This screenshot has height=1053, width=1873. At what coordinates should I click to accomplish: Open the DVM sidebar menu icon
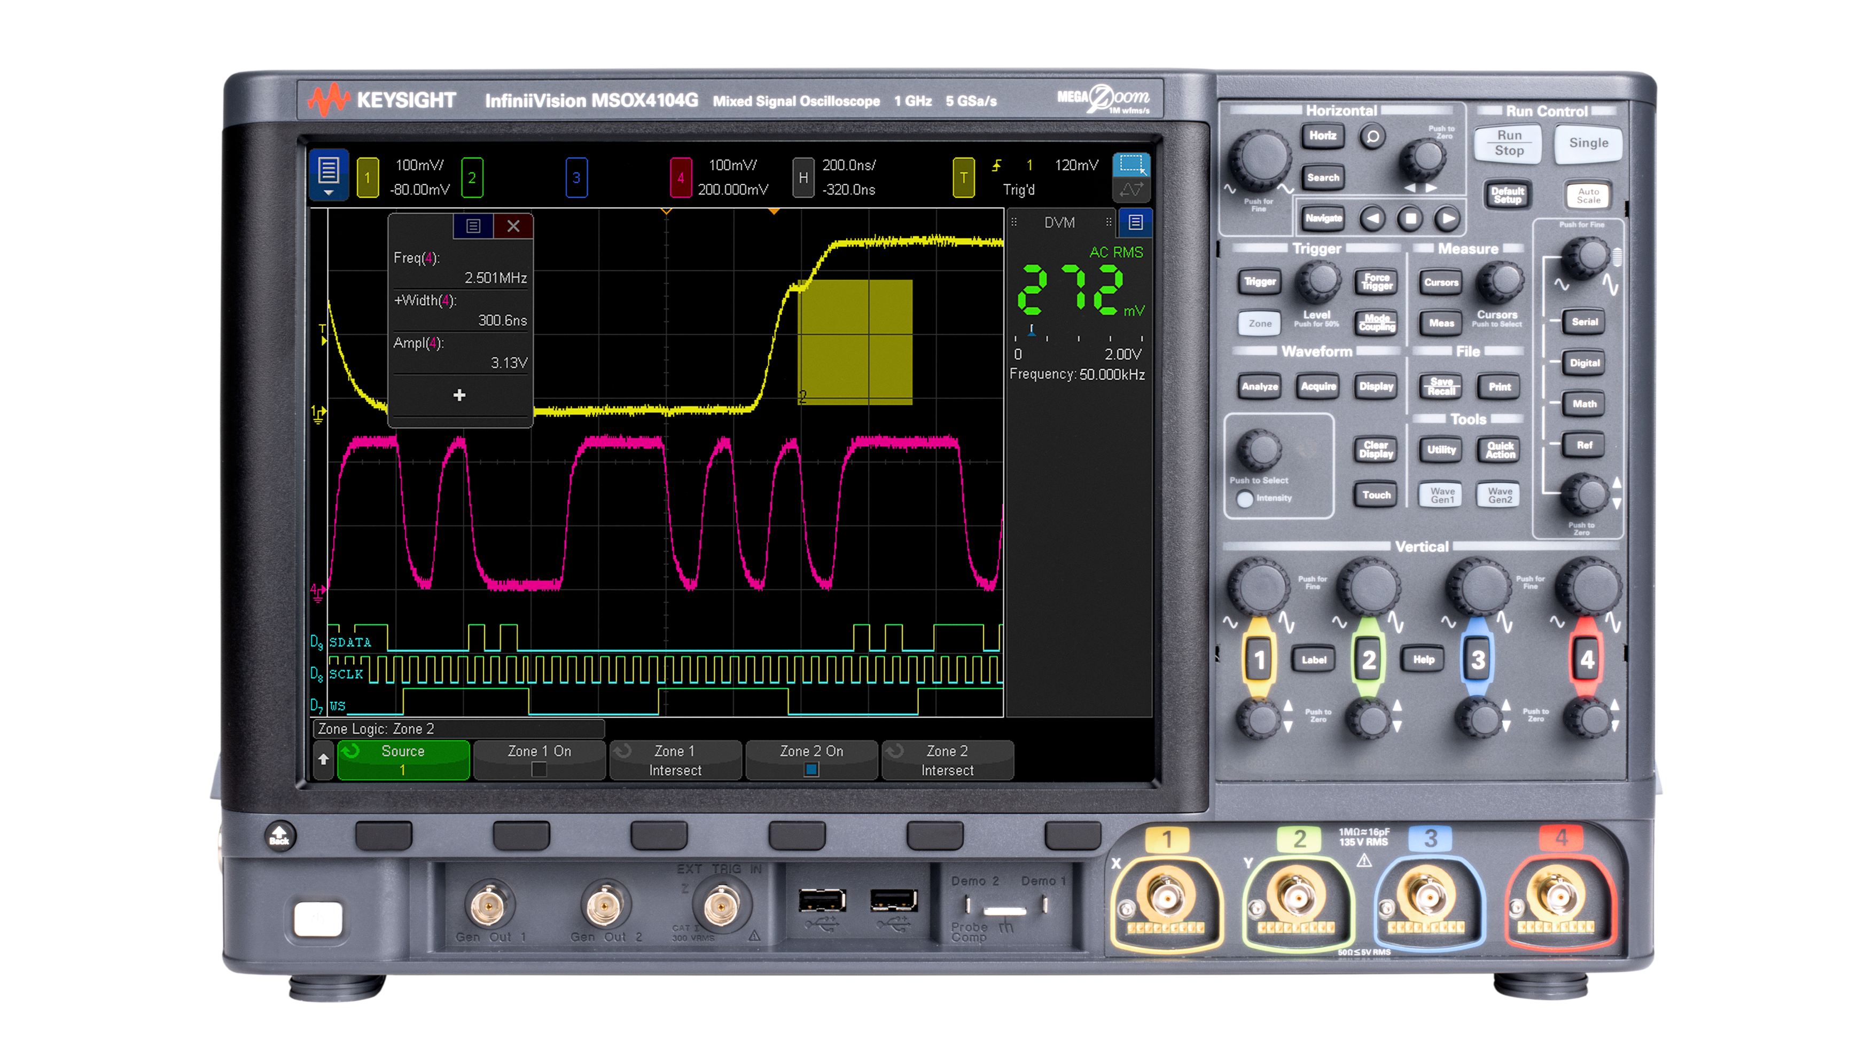coord(1135,222)
